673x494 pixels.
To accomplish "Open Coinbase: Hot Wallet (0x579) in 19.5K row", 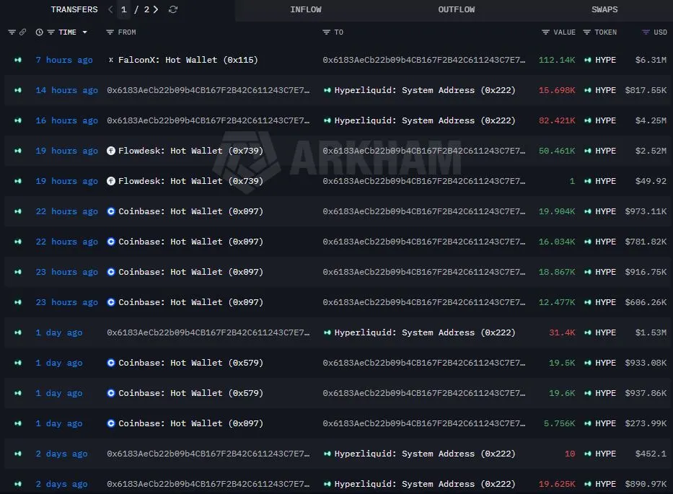I will click(x=190, y=363).
